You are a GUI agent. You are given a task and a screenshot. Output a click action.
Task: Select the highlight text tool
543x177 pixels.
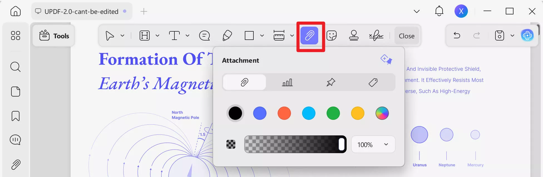tap(145, 36)
